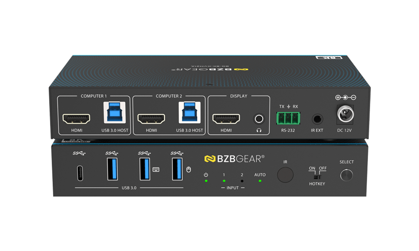Click the Display HDMI output port
419x251 pixels.
[226, 119]
